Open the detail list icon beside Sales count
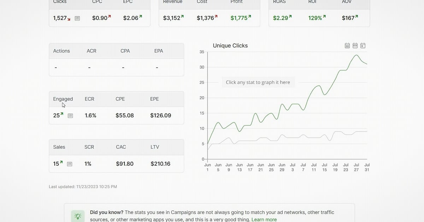424x222 pixels. [69, 164]
